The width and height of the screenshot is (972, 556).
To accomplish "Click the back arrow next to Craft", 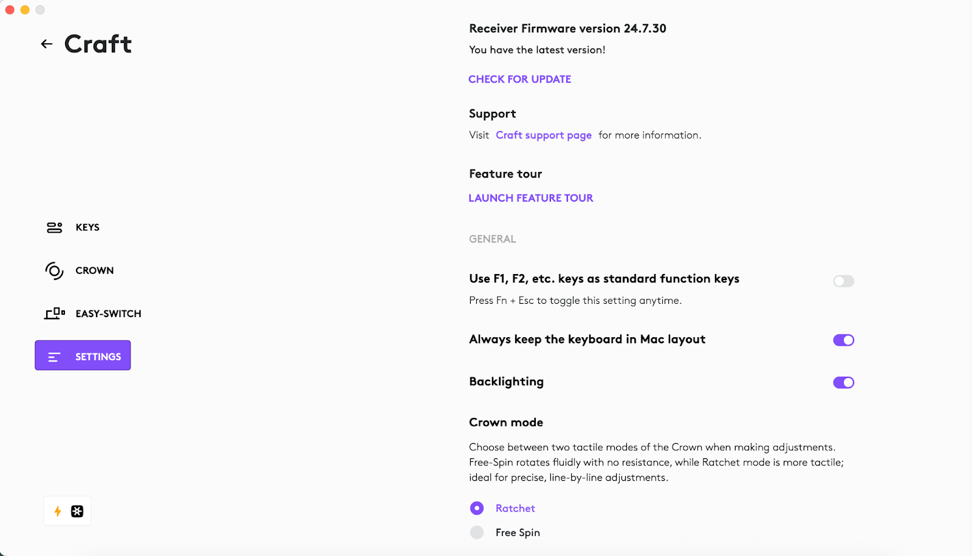I will tap(47, 44).
